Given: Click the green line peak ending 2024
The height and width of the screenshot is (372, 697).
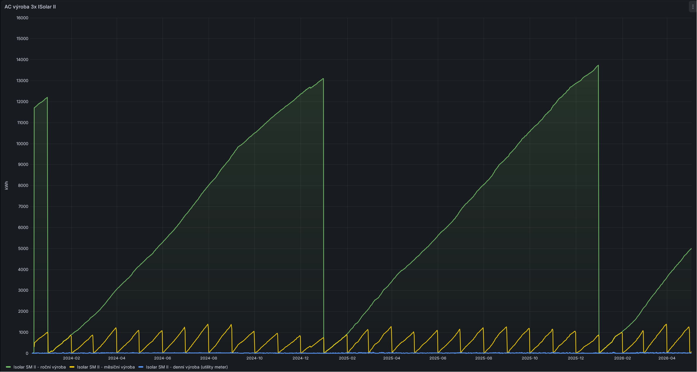Looking at the screenshot, I should [x=323, y=78].
